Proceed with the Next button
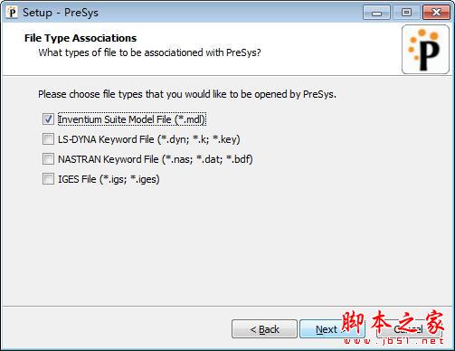The width and height of the screenshot is (455, 351). click(x=332, y=329)
